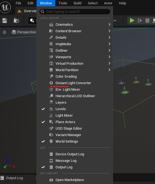Open the Tools menu

[x=63, y=3]
